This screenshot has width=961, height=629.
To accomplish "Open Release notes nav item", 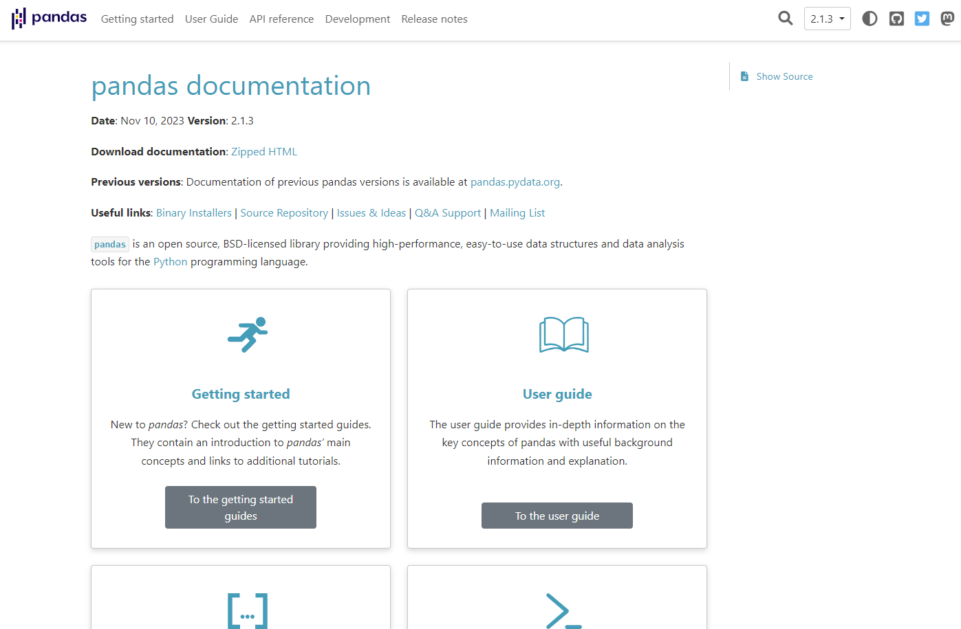I will [x=434, y=19].
